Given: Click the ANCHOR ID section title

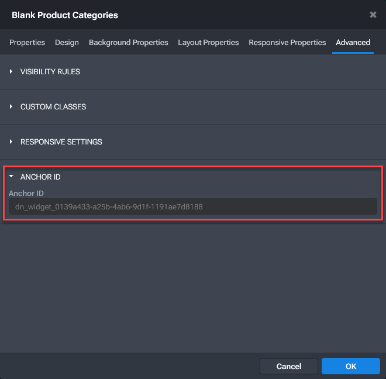Looking at the screenshot, I should (40, 177).
